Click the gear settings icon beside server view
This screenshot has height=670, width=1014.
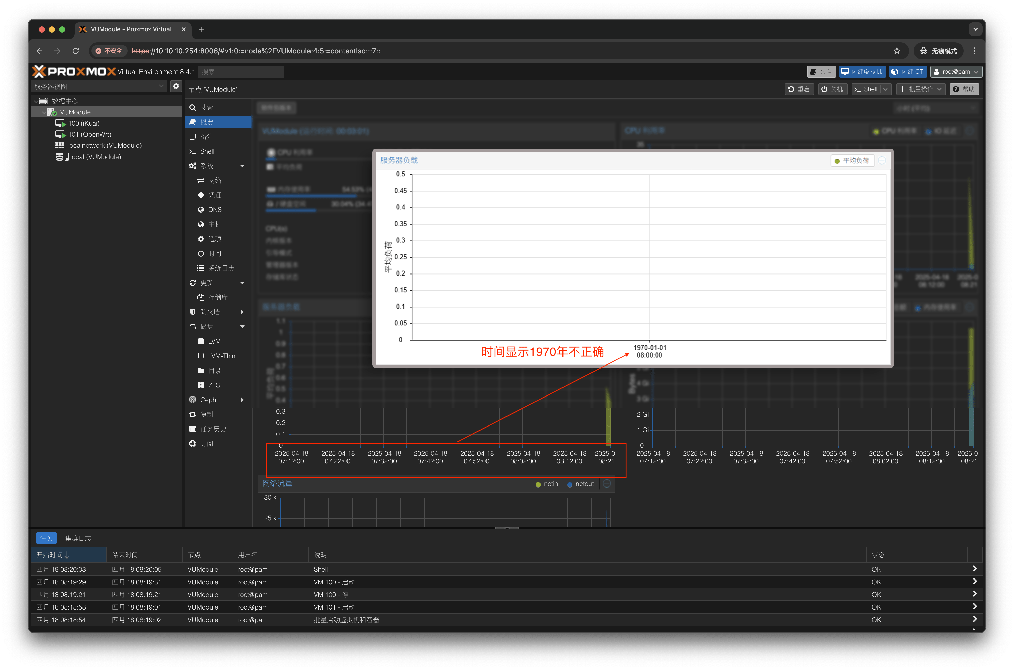[176, 86]
